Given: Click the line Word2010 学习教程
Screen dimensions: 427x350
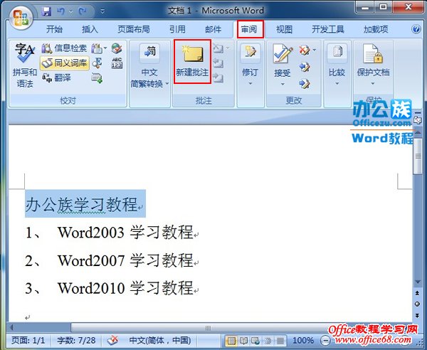Looking at the screenshot, I should (125, 288).
